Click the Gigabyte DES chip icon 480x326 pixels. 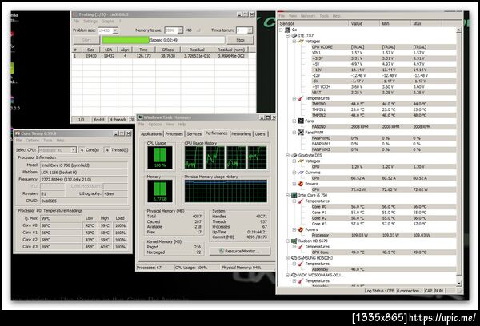(294, 155)
